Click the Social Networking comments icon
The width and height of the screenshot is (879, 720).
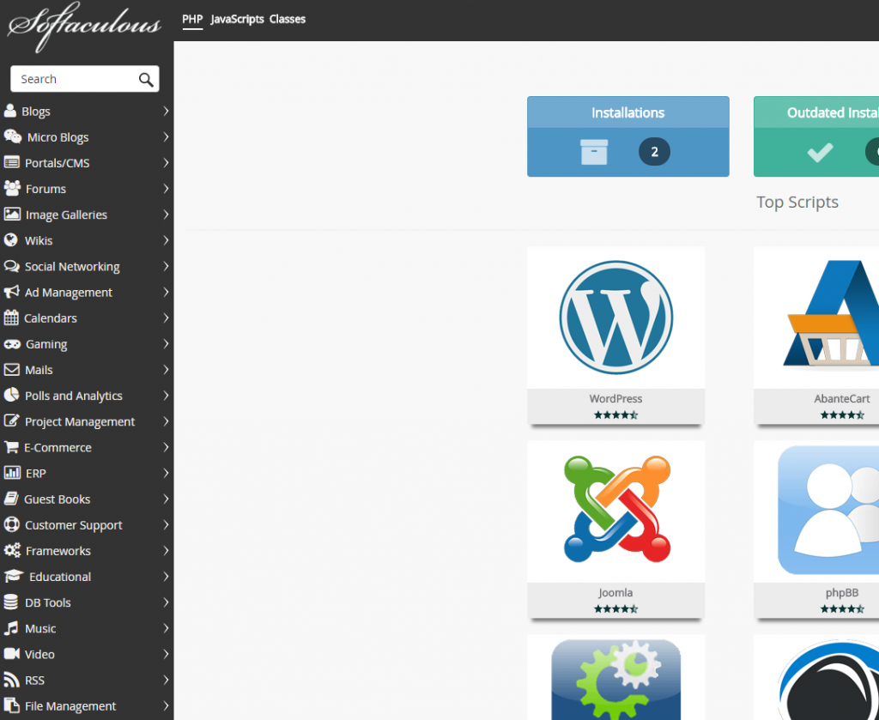click(12, 266)
